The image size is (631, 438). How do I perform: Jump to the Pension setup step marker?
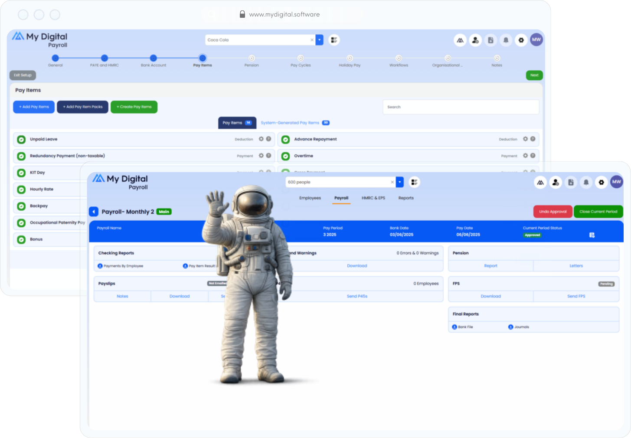tap(252, 58)
